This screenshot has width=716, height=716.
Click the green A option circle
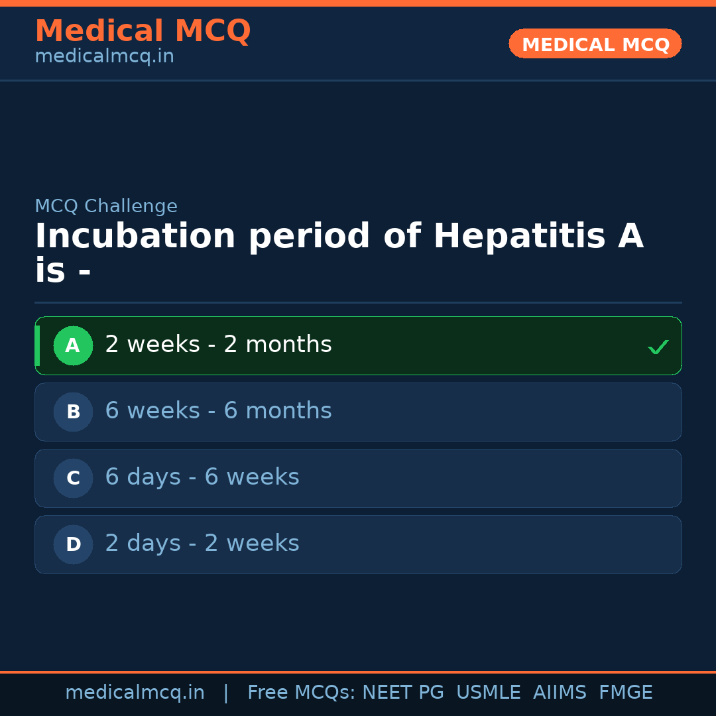point(73,345)
